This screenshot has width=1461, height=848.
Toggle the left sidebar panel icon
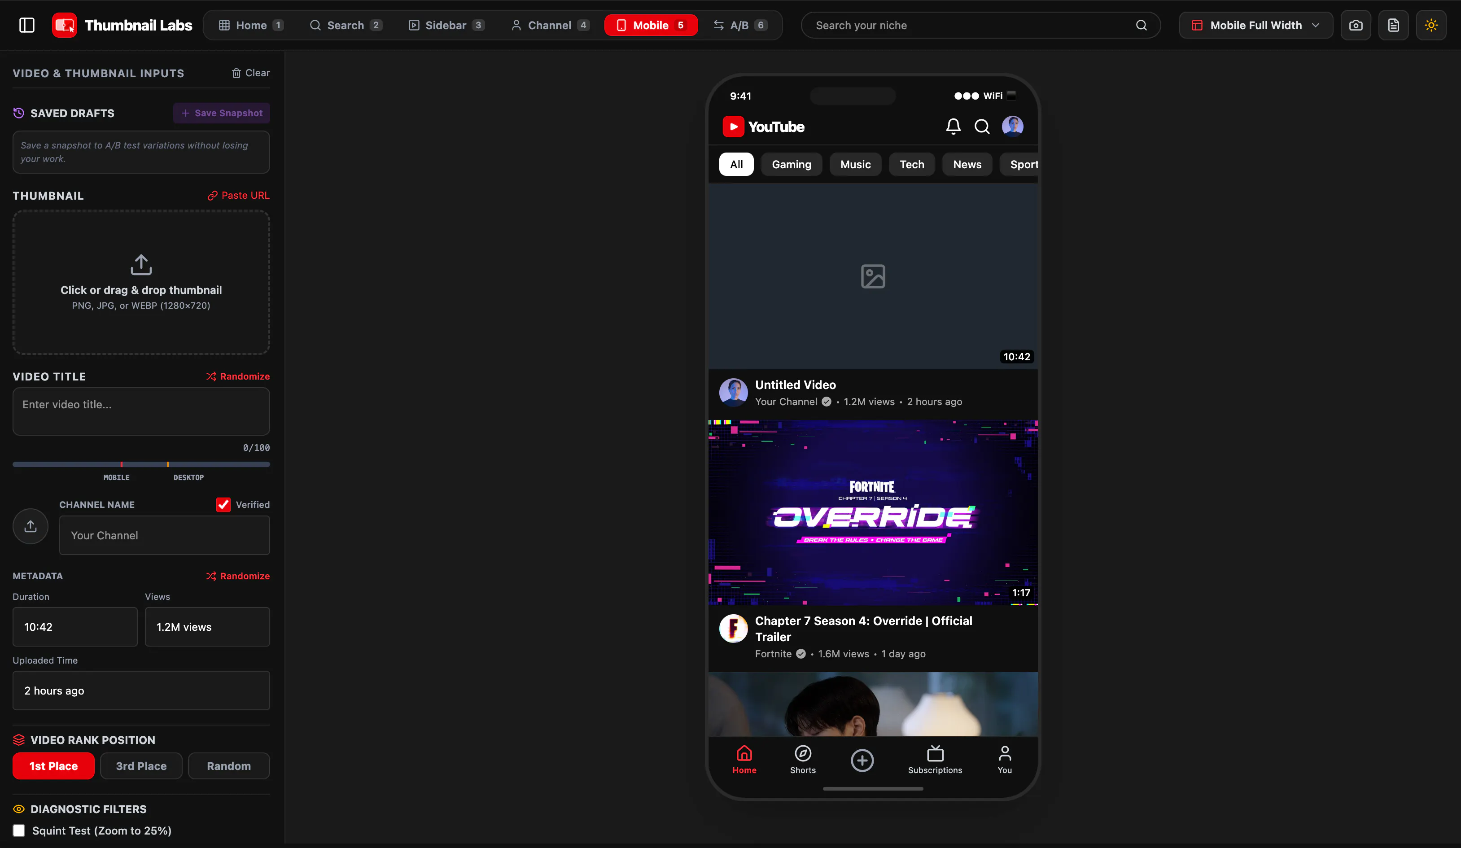(x=26, y=25)
